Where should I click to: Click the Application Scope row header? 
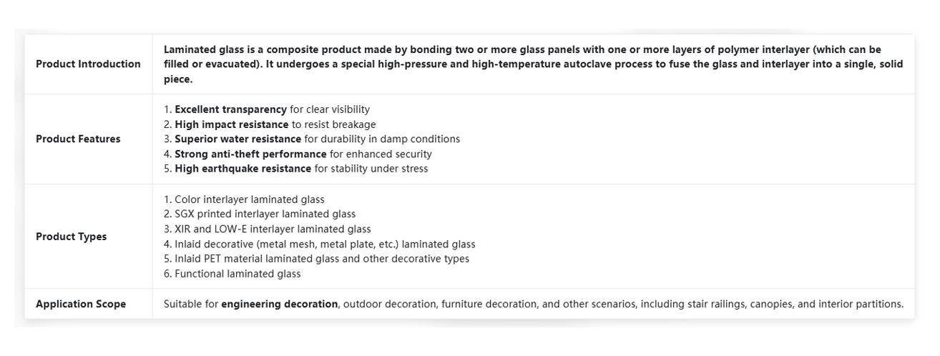(x=81, y=304)
